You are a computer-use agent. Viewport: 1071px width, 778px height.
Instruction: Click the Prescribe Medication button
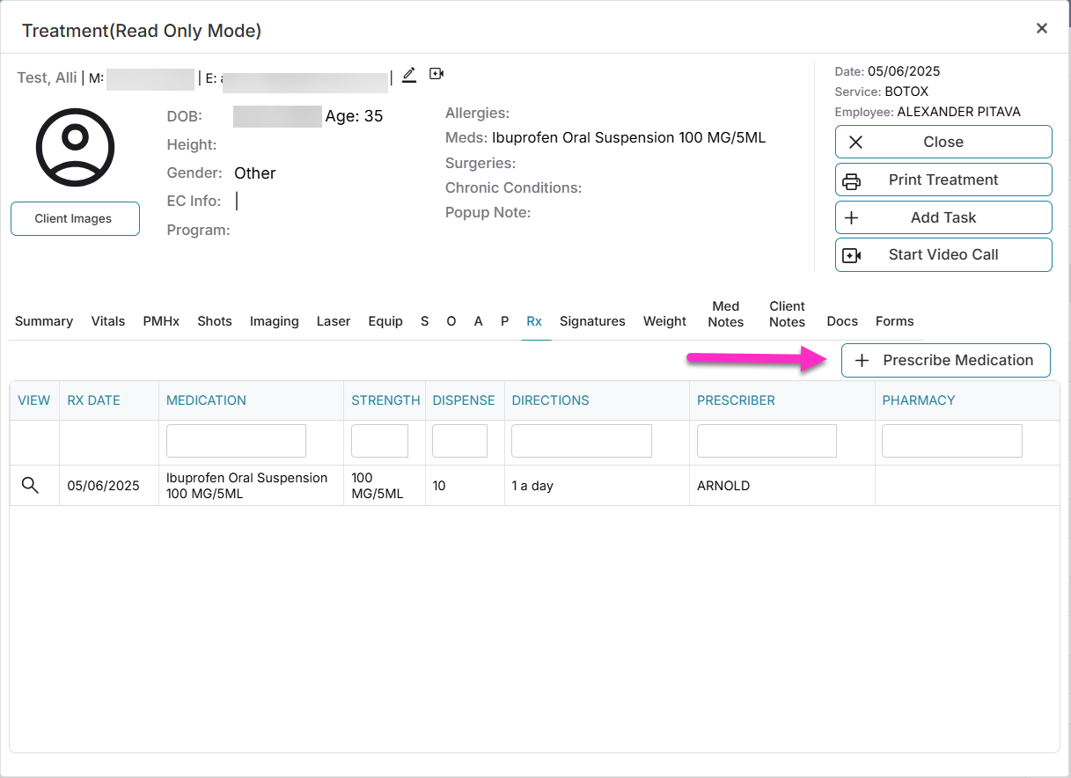(x=945, y=360)
